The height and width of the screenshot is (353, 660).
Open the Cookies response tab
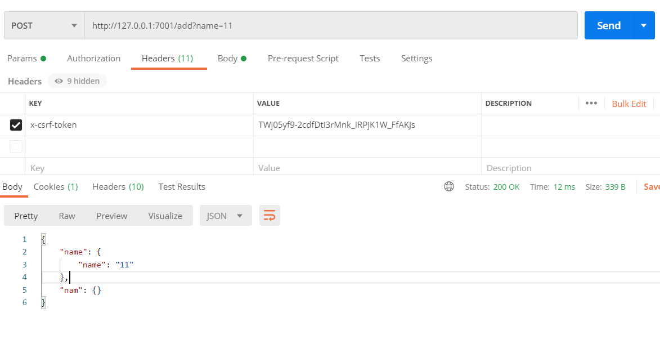(55, 186)
